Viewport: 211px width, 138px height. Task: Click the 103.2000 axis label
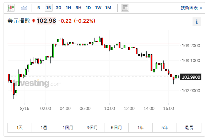(191, 46)
